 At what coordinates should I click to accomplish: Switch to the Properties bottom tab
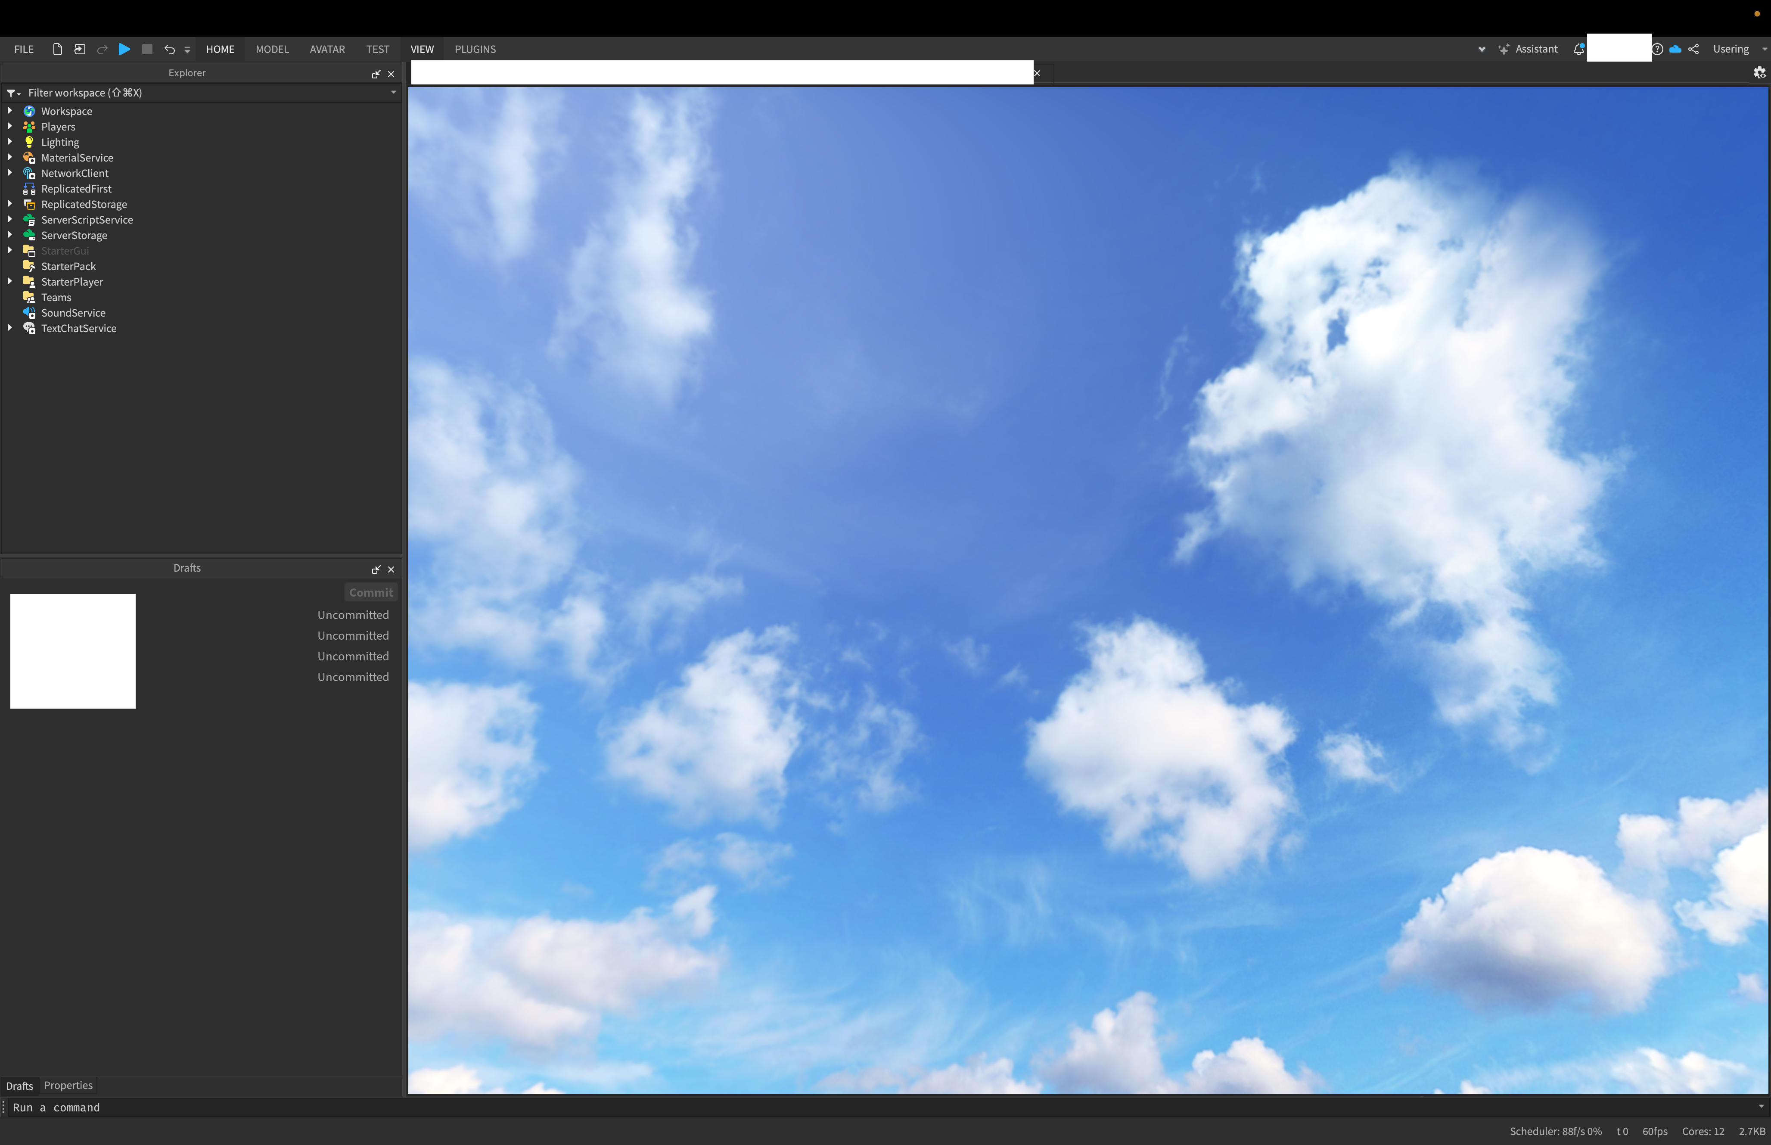[x=68, y=1086]
